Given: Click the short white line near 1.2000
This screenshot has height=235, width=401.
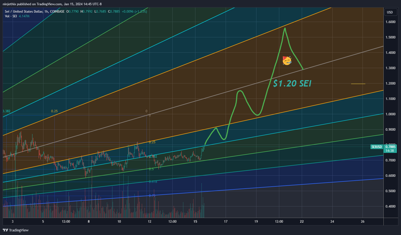Looking at the screenshot, I should tap(358, 84).
